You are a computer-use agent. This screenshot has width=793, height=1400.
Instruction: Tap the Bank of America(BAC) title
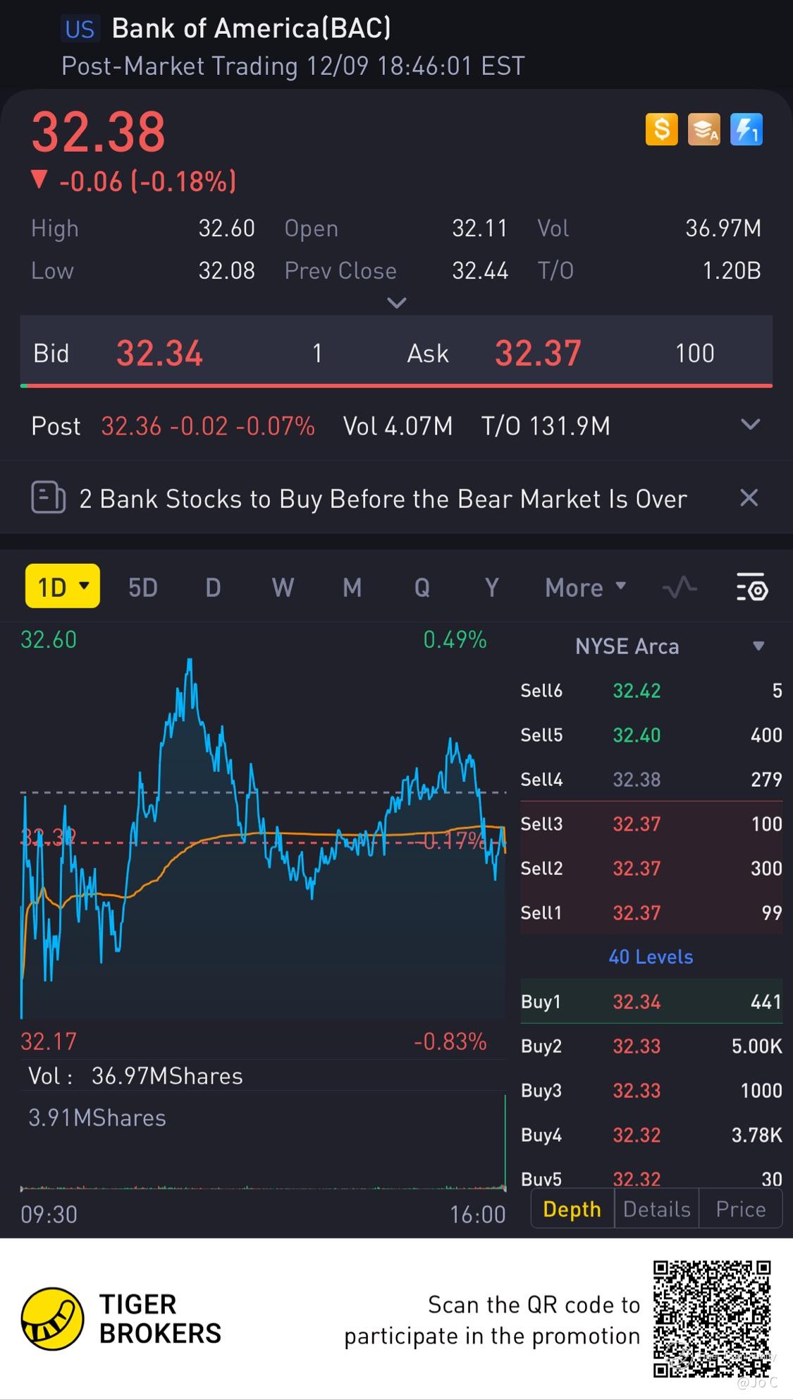coord(251,28)
